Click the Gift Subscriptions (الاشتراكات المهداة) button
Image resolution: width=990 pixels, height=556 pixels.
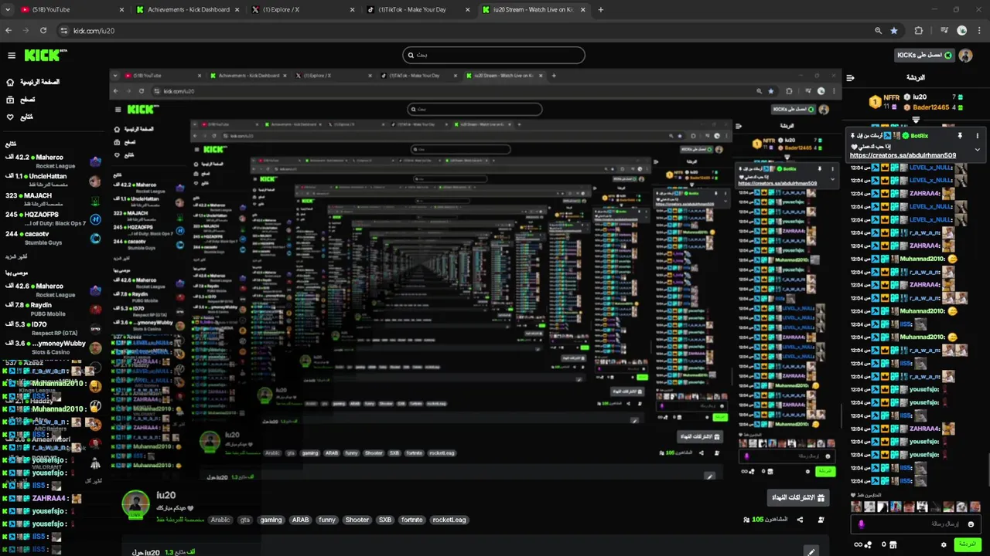pos(798,497)
